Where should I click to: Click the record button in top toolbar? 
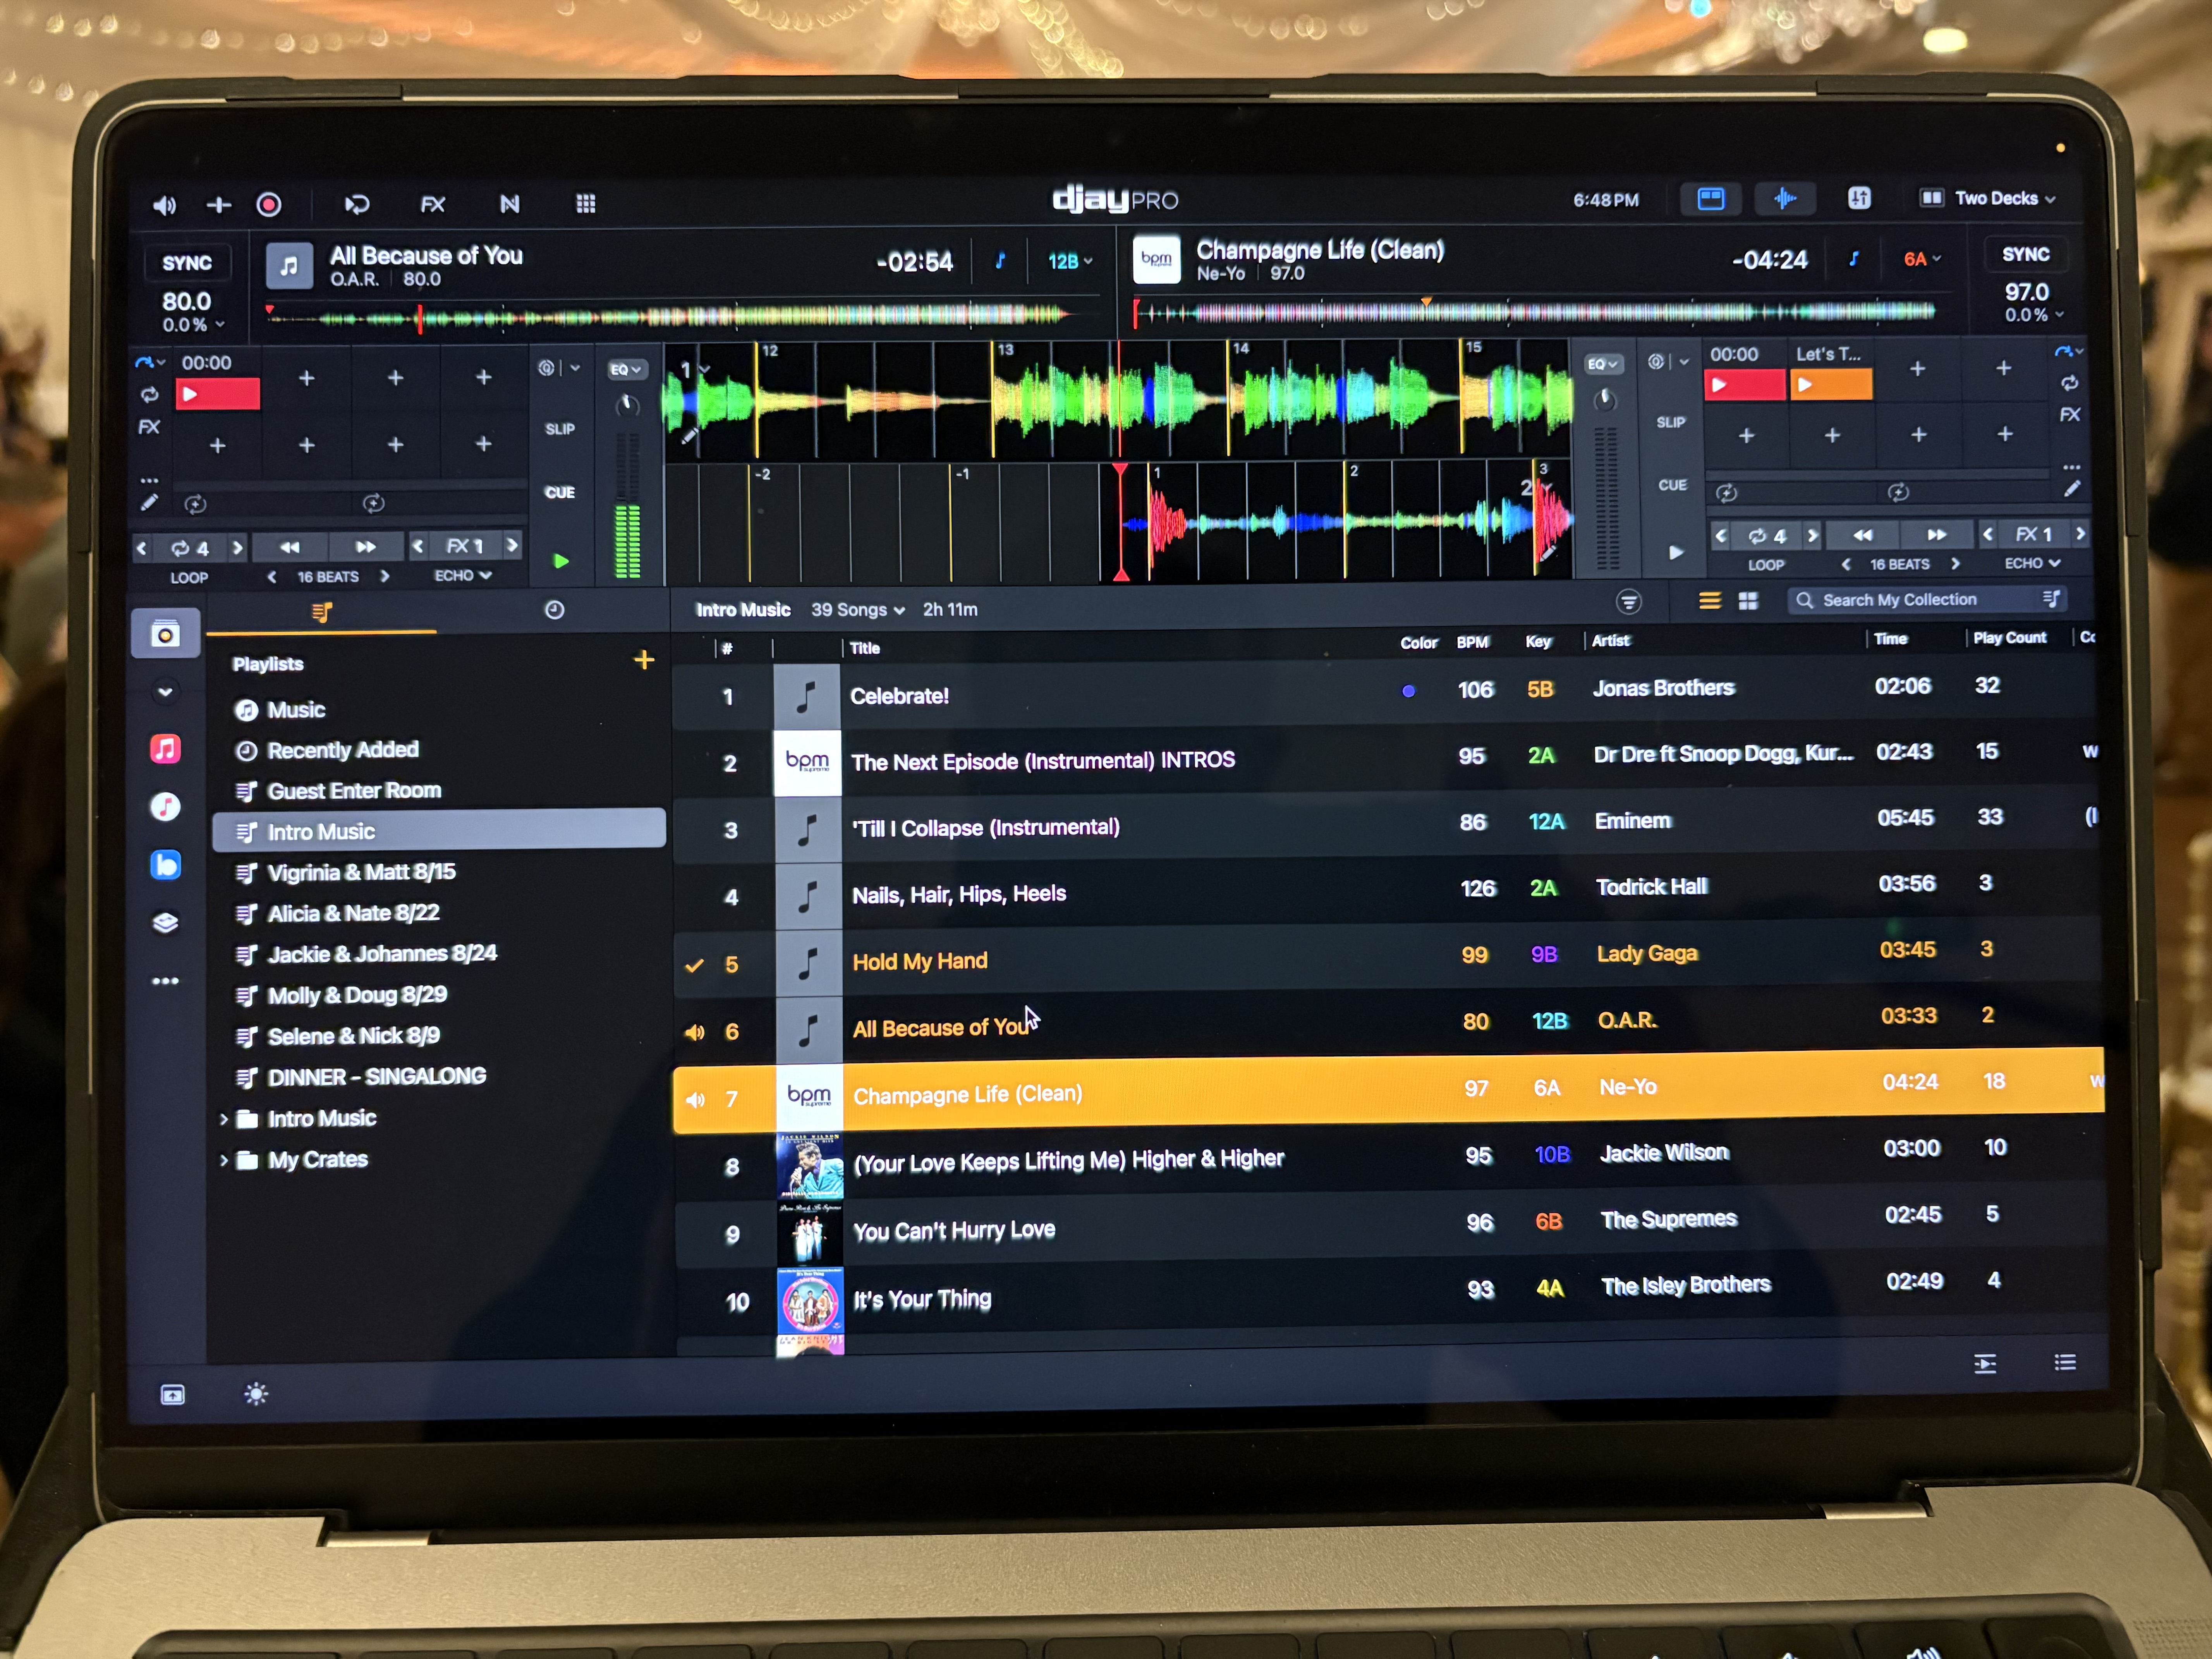(269, 205)
